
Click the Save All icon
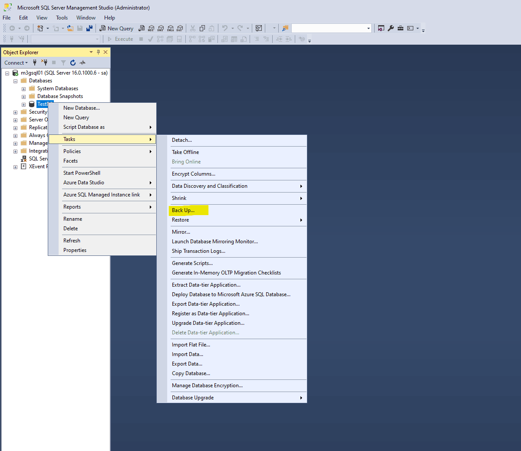tap(89, 28)
